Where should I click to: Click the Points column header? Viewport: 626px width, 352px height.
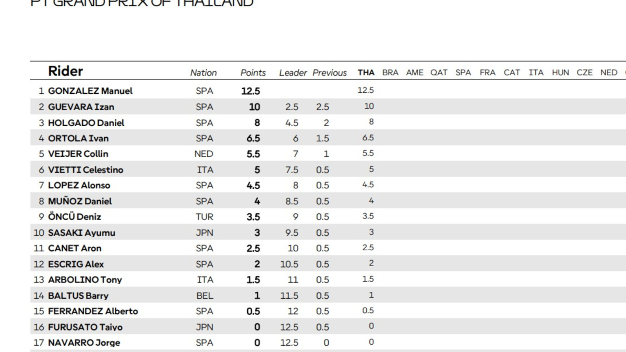click(253, 73)
